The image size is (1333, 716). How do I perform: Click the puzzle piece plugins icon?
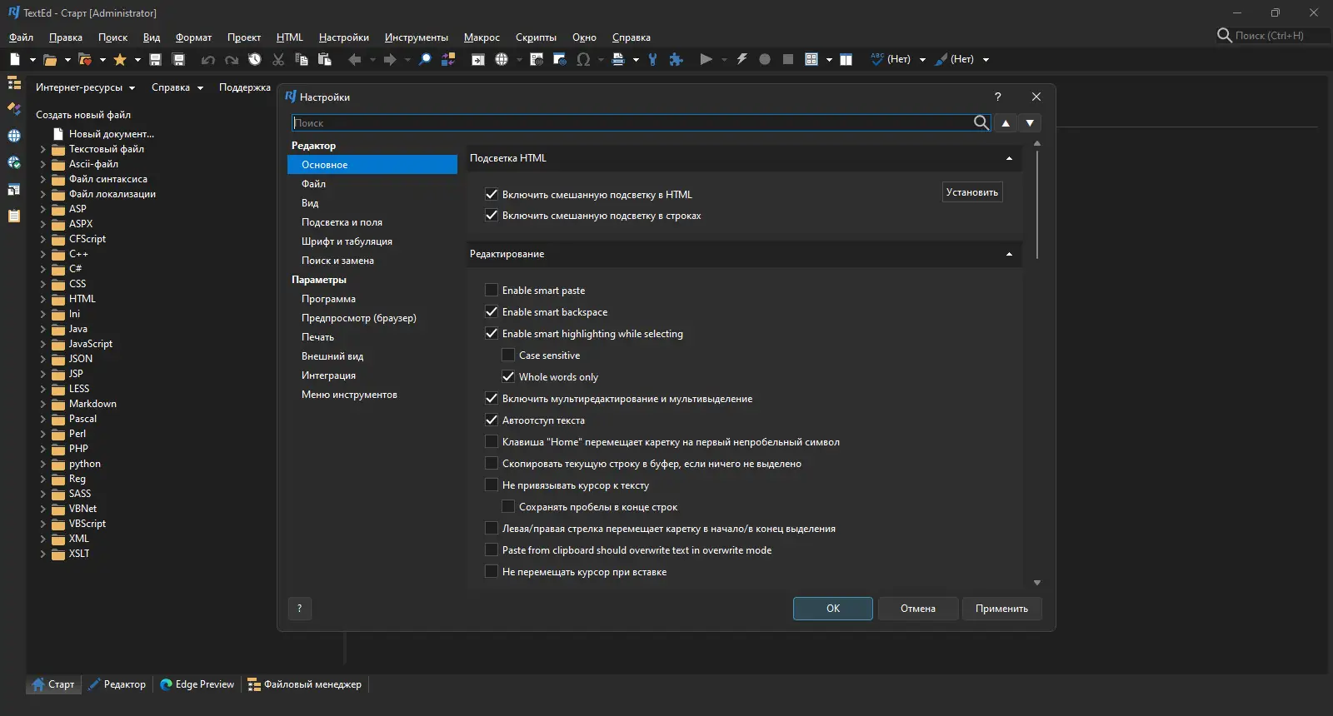(x=676, y=59)
